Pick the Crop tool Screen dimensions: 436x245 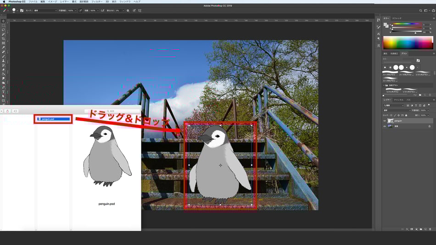3,39
